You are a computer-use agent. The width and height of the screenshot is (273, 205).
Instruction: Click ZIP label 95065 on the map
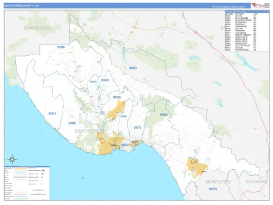coord(123,116)
